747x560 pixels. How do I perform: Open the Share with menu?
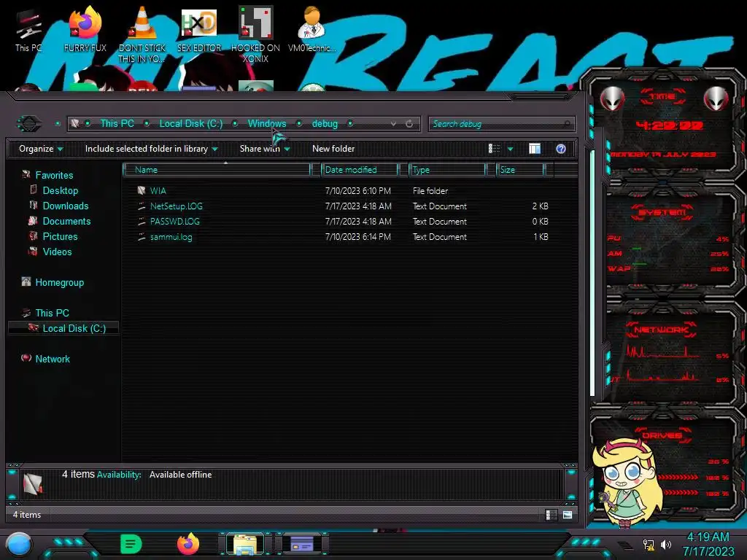click(x=265, y=149)
